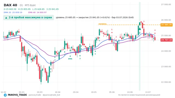Click the 20.03 date axis label
The image size is (175, 98).
pos(40,92)
